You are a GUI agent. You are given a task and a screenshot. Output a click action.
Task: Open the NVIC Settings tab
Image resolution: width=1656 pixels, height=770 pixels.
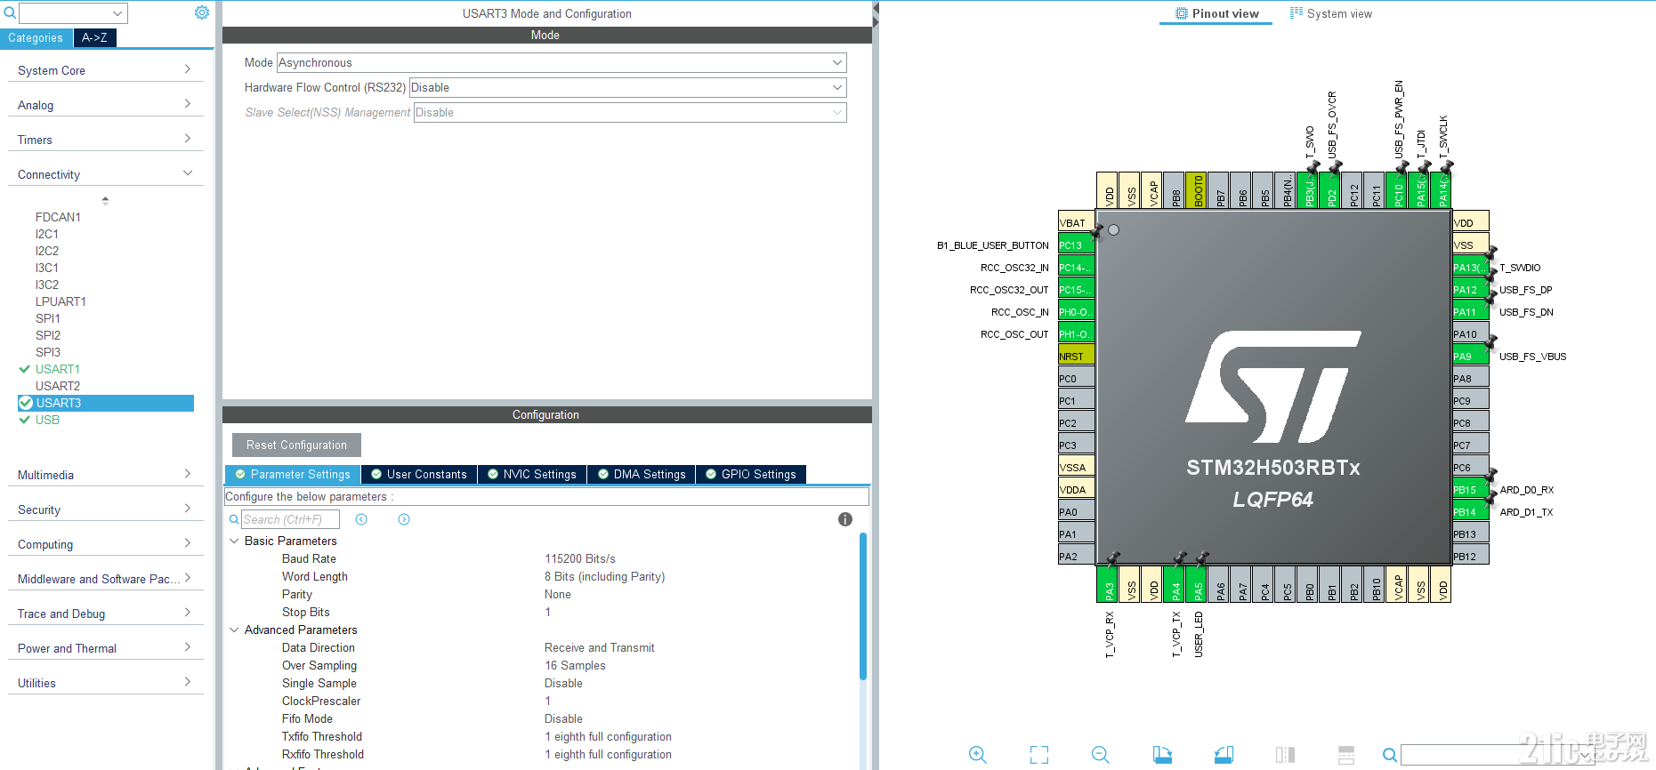coord(532,474)
